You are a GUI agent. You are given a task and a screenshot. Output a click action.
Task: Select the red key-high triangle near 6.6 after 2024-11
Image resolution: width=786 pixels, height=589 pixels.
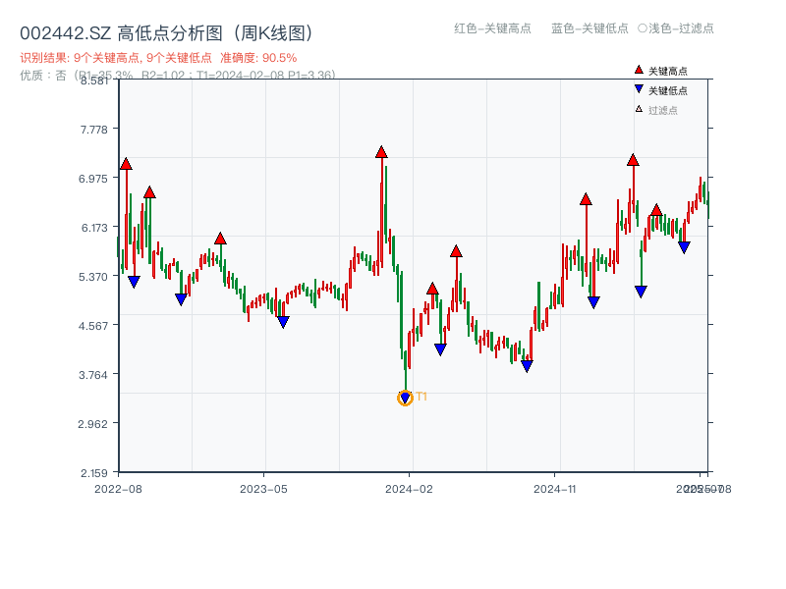[586, 199]
